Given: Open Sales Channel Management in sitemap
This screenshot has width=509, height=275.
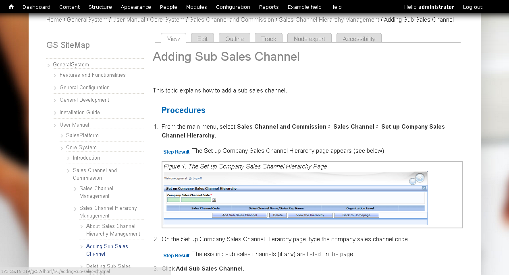Looking at the screenshot, I should click(x=96, y=192).
